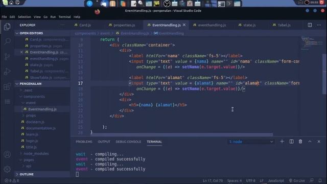Switch to the OUTPUT panel tab
Viewport: 327px width, 184px height.
point(104,142)
